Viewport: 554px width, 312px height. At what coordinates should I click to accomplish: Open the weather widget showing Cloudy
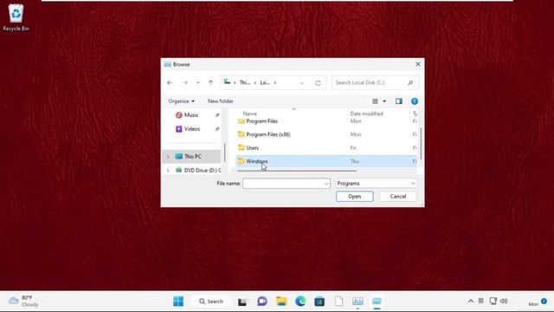pos(23,301)
